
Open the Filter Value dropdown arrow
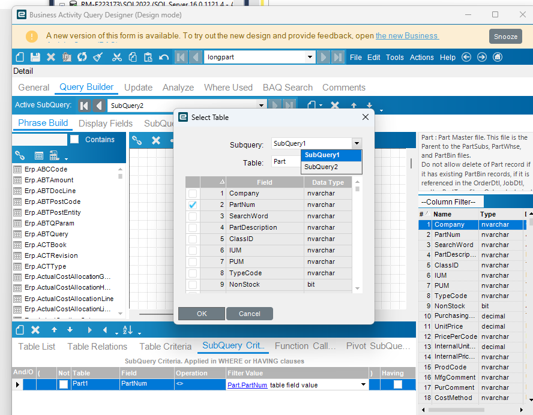point(363,384)
